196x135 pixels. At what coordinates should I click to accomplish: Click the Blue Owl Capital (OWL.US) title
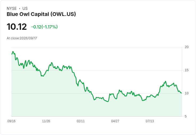(41, 14)
